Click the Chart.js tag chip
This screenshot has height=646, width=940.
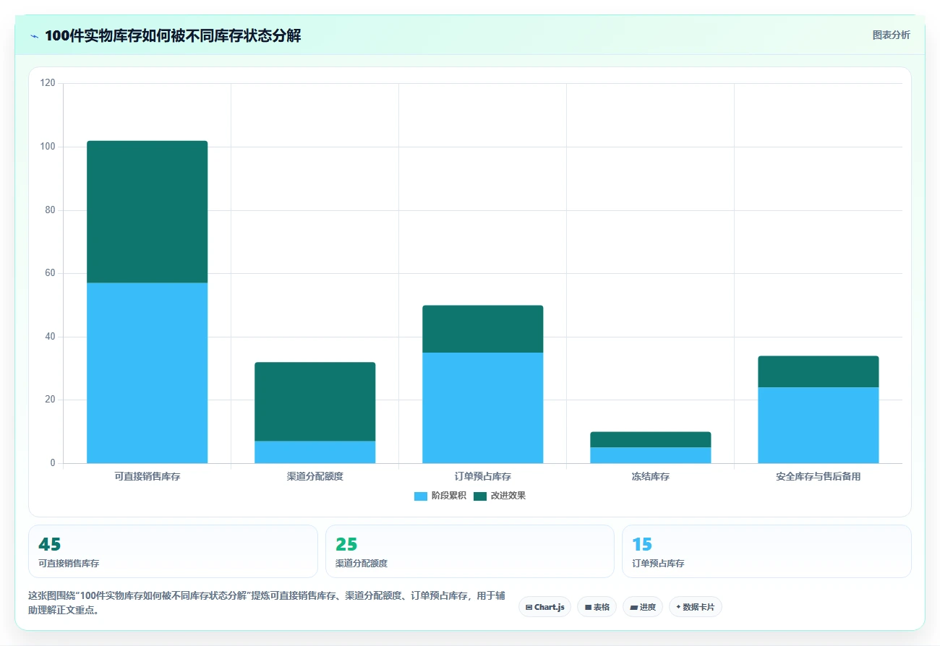pyautogui.click(x=544, y=607)
